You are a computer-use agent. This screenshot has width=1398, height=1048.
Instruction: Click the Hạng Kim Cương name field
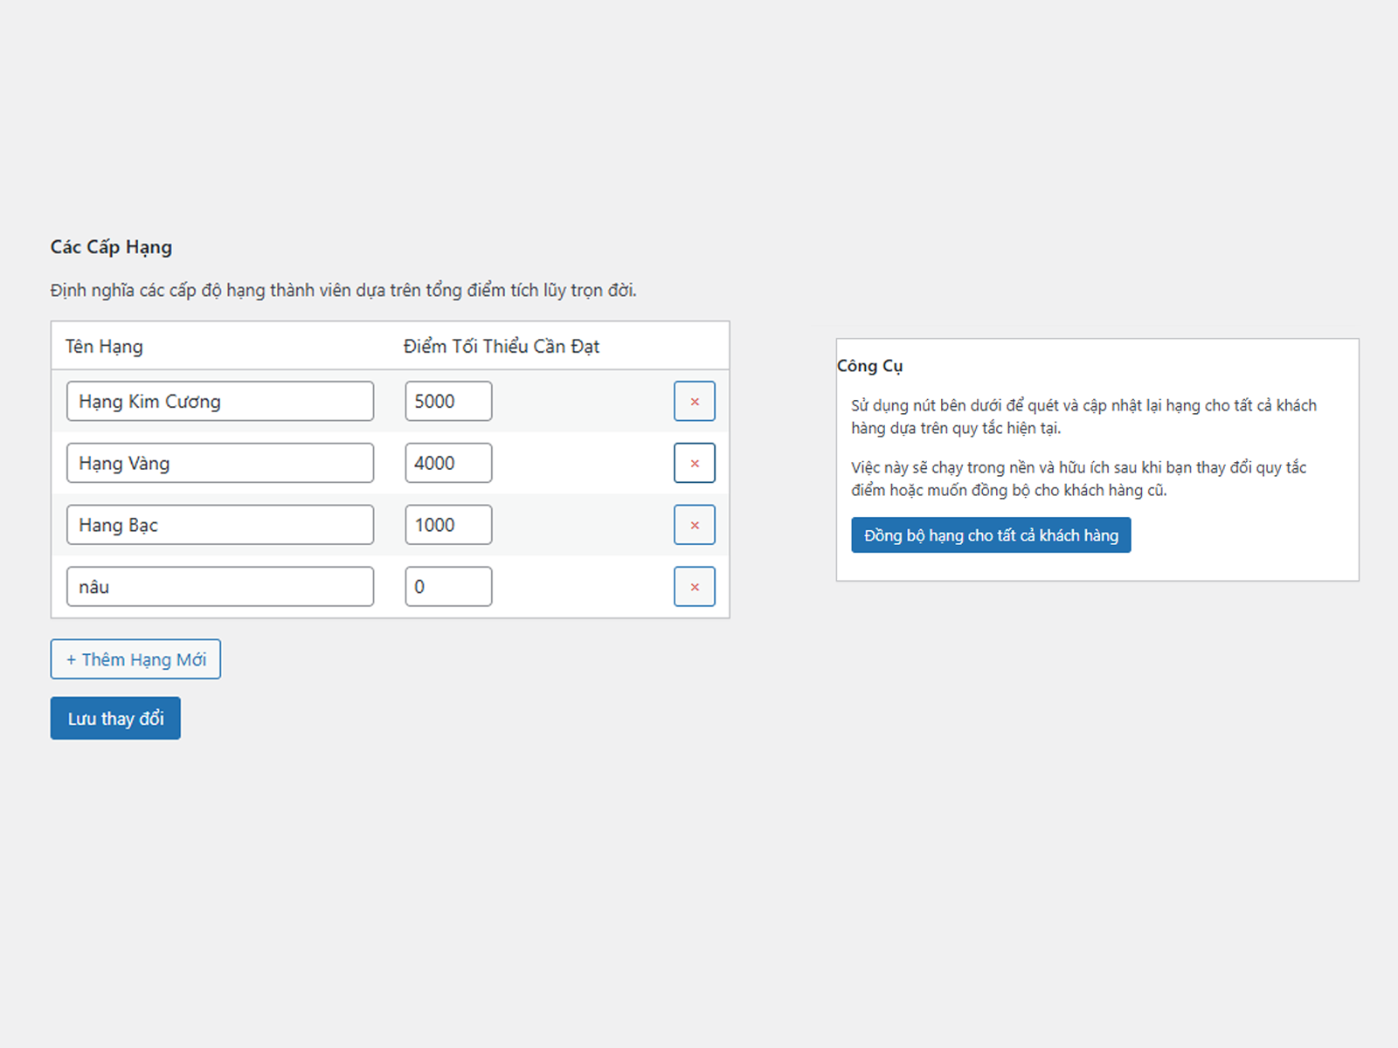(219, 402)
